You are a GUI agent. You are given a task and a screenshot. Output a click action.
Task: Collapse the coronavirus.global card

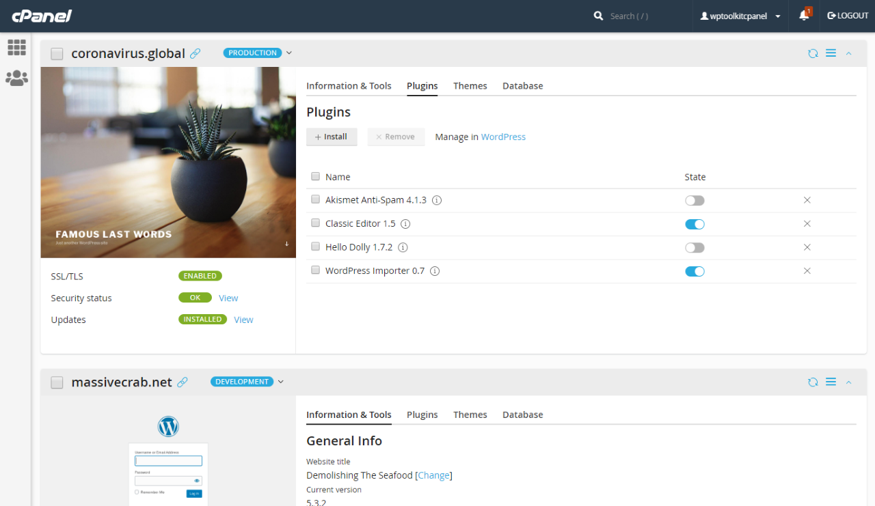pyautogui.click(x=848, y=53)
